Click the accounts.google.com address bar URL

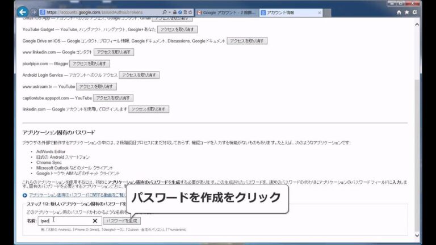[x=95, y=12]
